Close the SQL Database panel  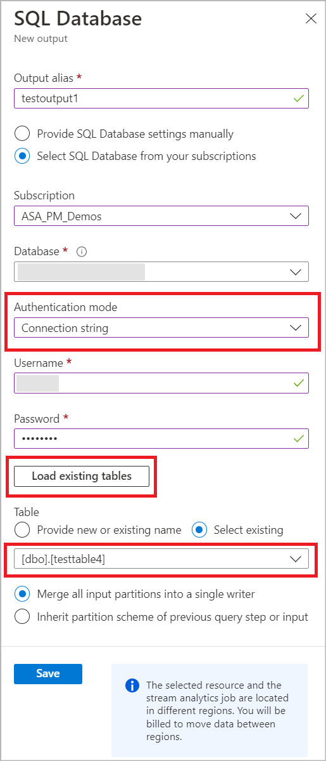[311, 19]
